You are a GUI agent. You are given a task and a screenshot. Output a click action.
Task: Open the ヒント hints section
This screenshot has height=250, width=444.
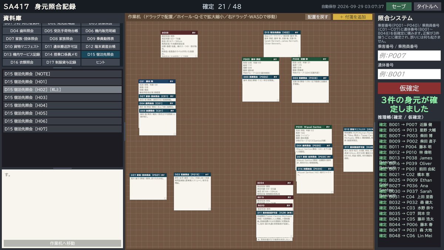[100, 62]
